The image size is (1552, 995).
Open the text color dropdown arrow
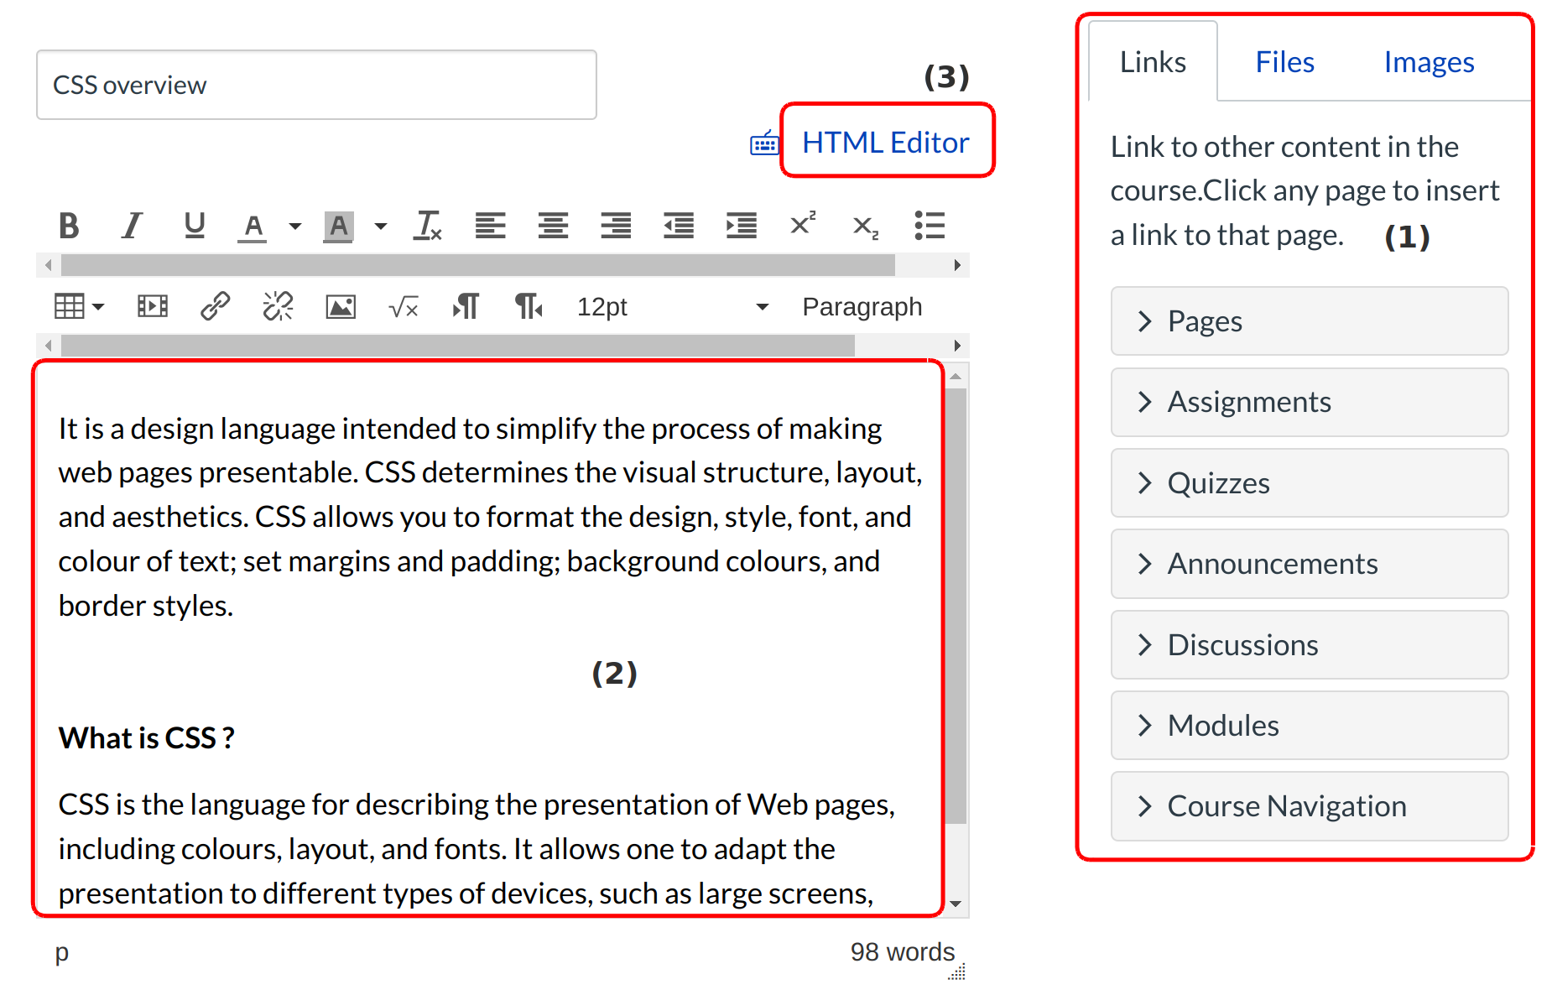tap(295, 226)
